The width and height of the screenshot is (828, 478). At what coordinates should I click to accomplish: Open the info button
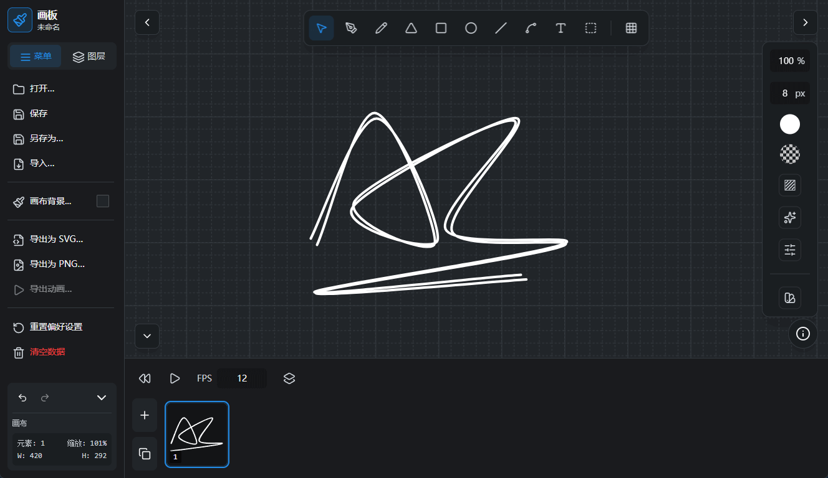click(x=803, y=334)
